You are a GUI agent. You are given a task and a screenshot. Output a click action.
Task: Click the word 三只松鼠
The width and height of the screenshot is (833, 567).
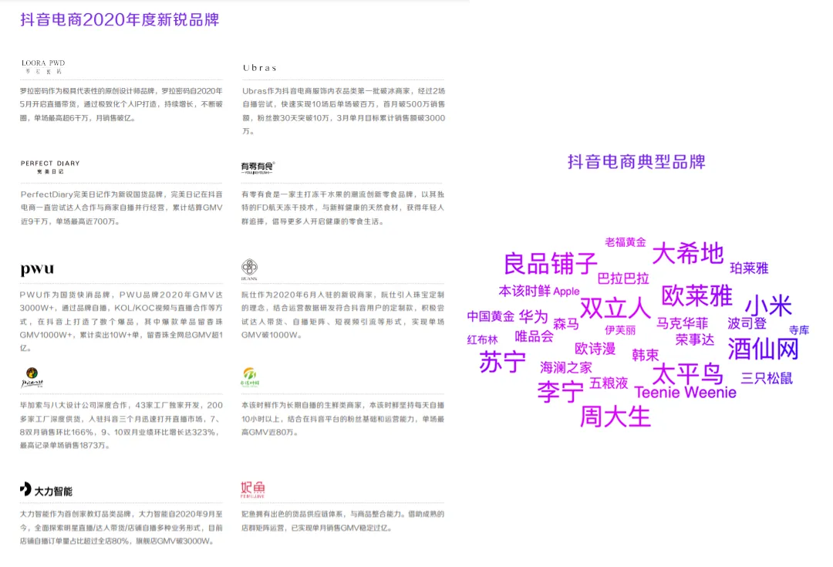pos(767,378)
